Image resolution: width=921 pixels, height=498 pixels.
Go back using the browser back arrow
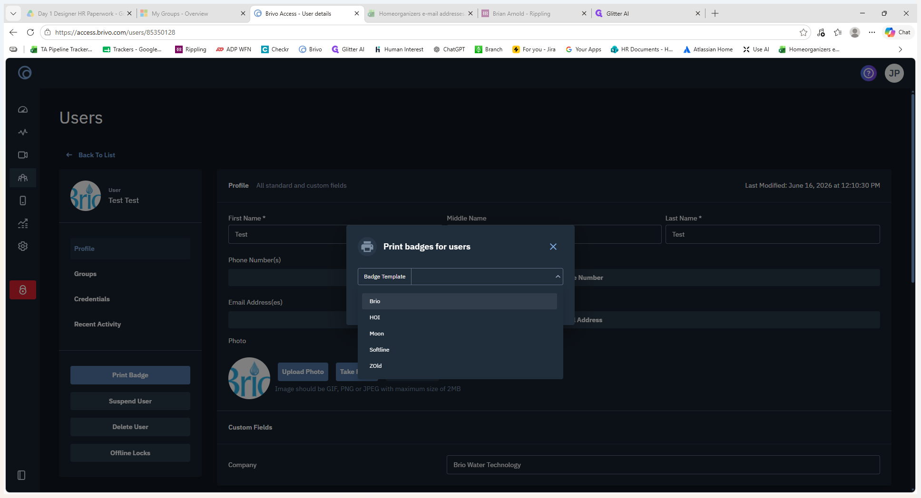click(13, 32)
